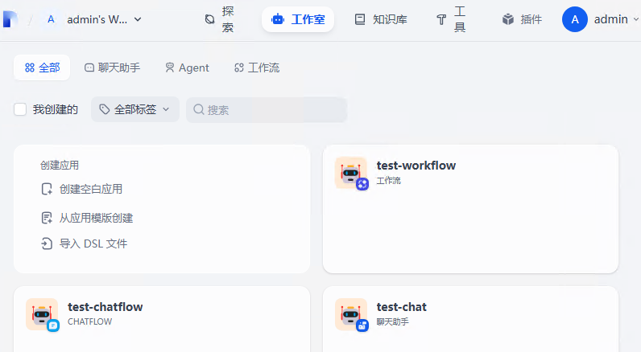Click the grid icon in 全部 tab
This screenshot has height=352, width=641.
[x=30, y=68]
